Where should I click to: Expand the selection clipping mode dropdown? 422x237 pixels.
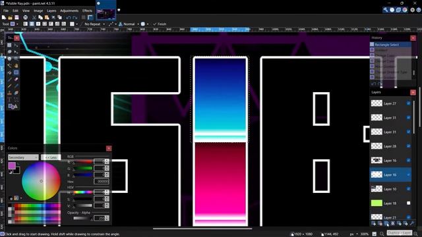[144, 24]
